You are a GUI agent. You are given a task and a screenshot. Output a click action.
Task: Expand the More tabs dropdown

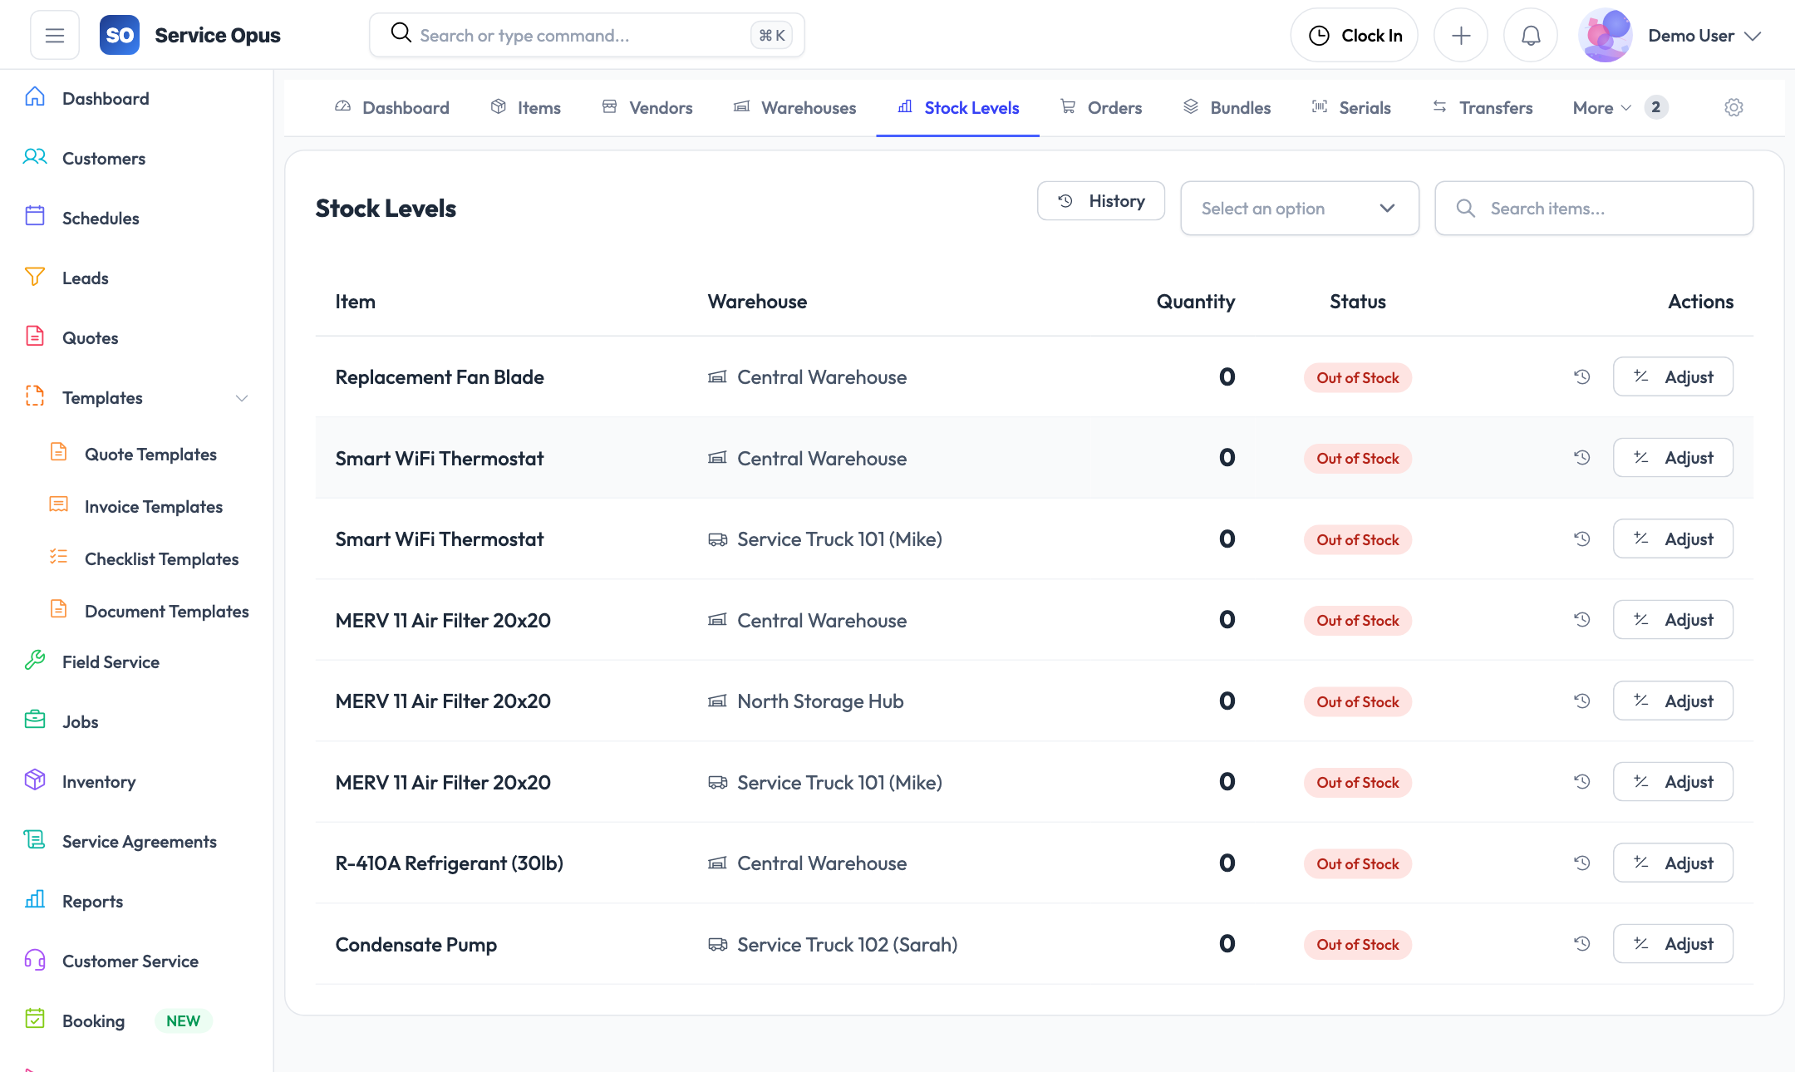(1601, 108)
